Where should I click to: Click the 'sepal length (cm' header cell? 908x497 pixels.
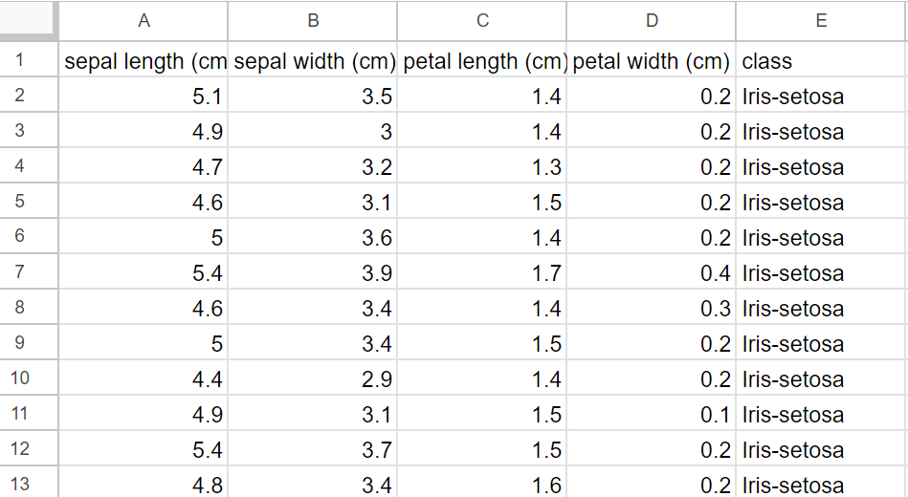143,59
